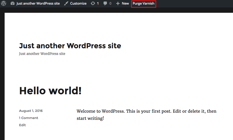Click the August 1, 2016 post date
Screen dimensions: 233x140
click(31, 111)
